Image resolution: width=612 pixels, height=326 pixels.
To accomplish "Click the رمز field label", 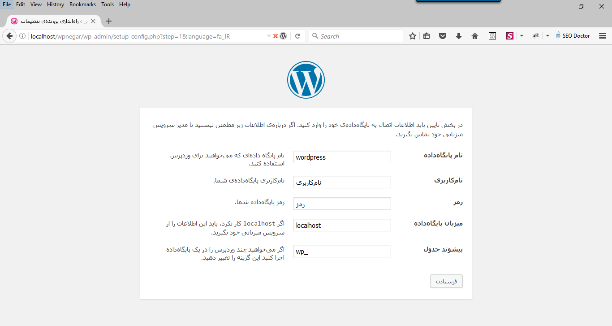I will coord(457,202).
